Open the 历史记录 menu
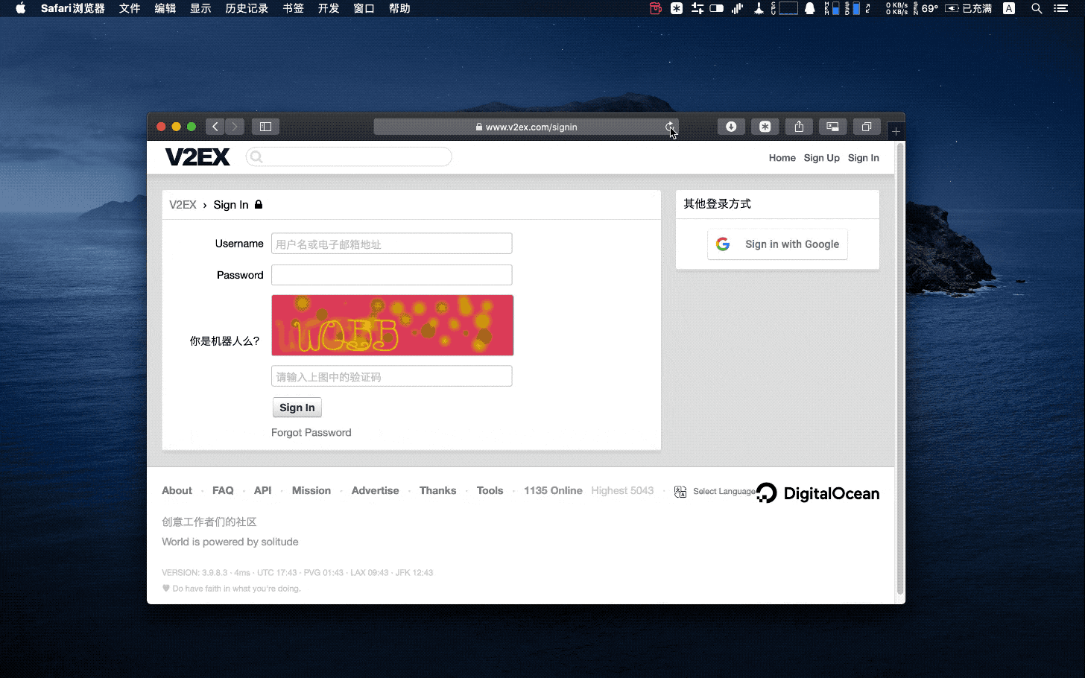The width and height of the screenshot is (1085, 678). 247,8
